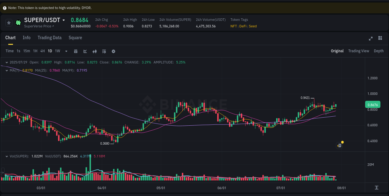Collapse the Vol(SUPER) indicator row
Viewport: 389px width, 196px height.
6,156
